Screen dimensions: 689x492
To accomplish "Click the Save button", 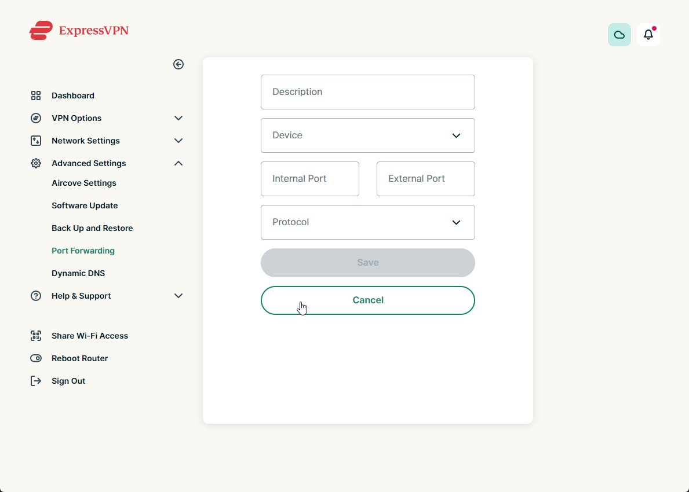I will pyautogui.click(x=367, y=263).
